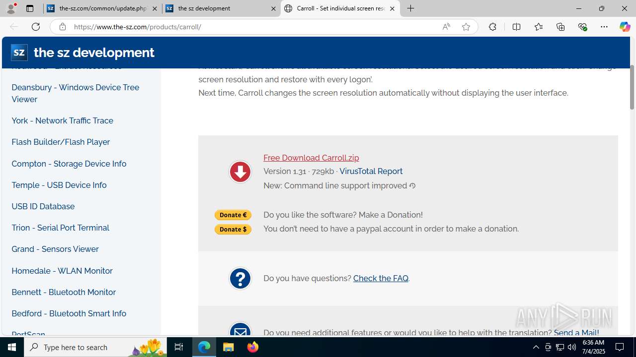Open File Explorer taskbar icon
Viewport: 636px width, 357px height.
(x=229, y=347)
